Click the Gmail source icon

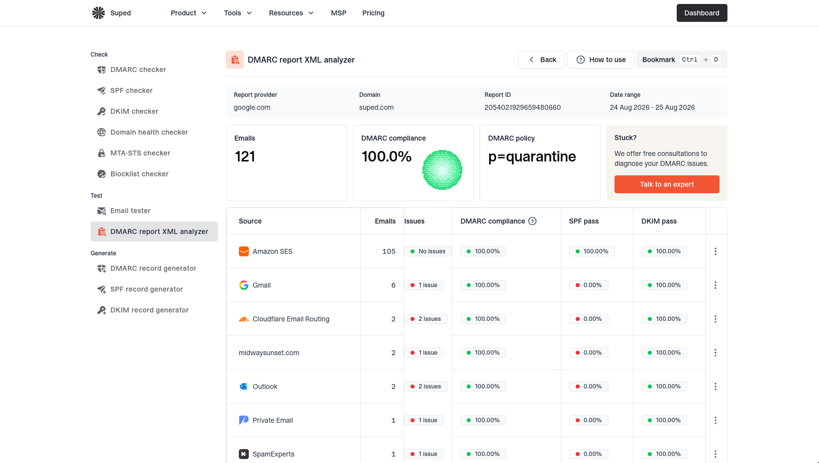pyautogui.click(x=244, y=285)
